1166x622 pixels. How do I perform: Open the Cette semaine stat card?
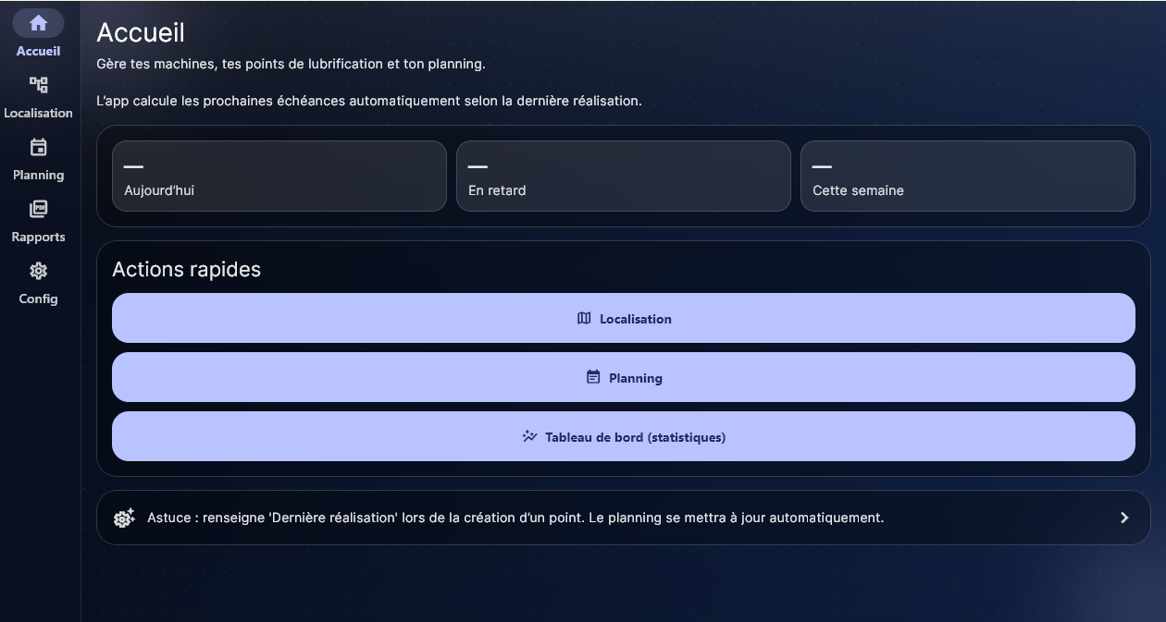pos(968,176)
